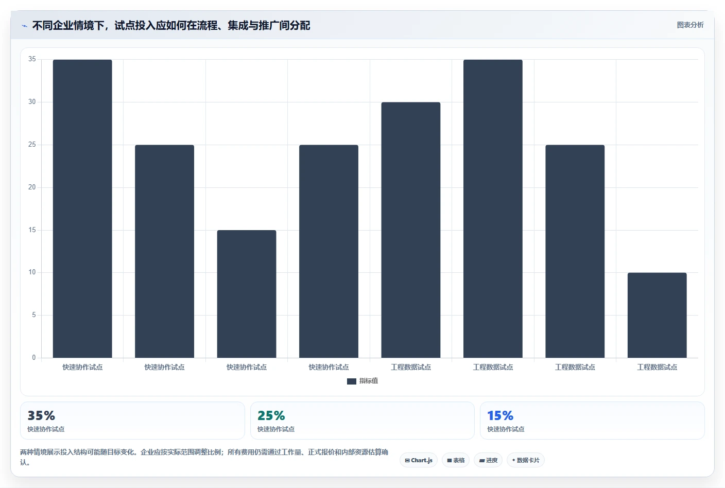Viewport: 725px width, 488px height.
Task: Click the 快速协作试点 bar with value 15
Action: 247,294
